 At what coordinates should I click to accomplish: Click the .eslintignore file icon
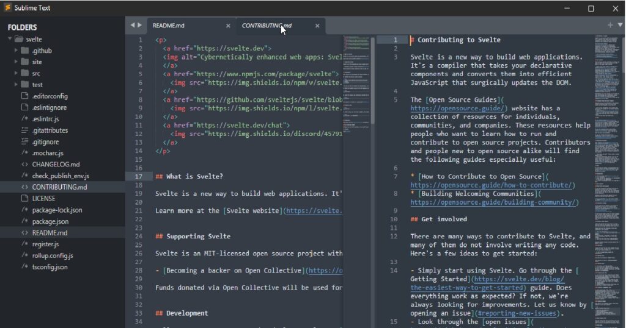tap(24, 107)
